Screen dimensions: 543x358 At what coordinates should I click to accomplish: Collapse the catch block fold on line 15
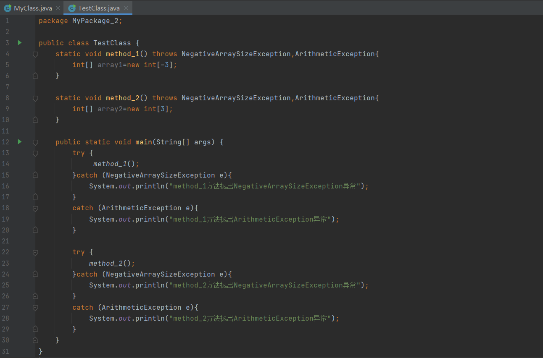[35, 175]
